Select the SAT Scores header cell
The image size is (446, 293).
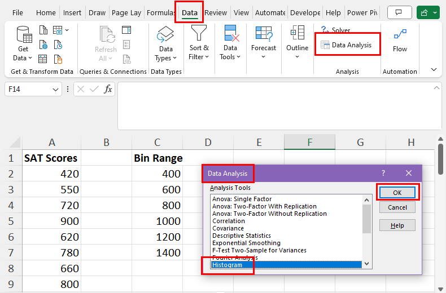[x=51, y=158]
